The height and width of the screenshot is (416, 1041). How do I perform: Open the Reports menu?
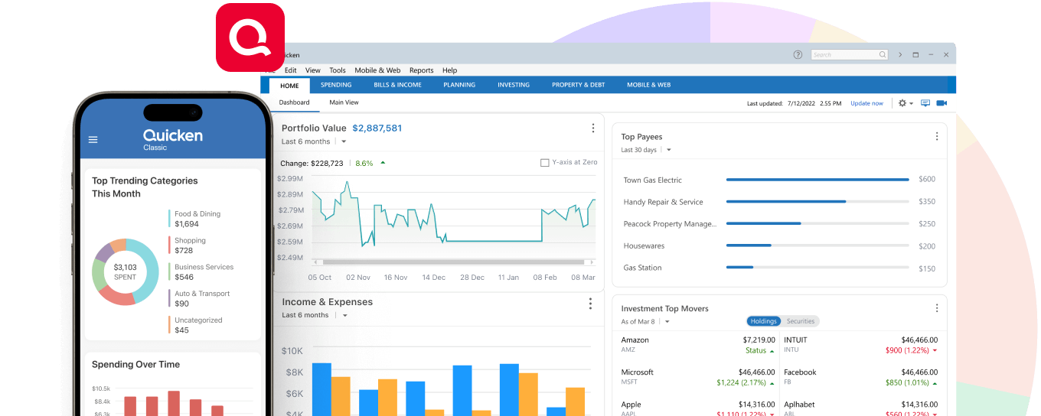coord(421,70)
